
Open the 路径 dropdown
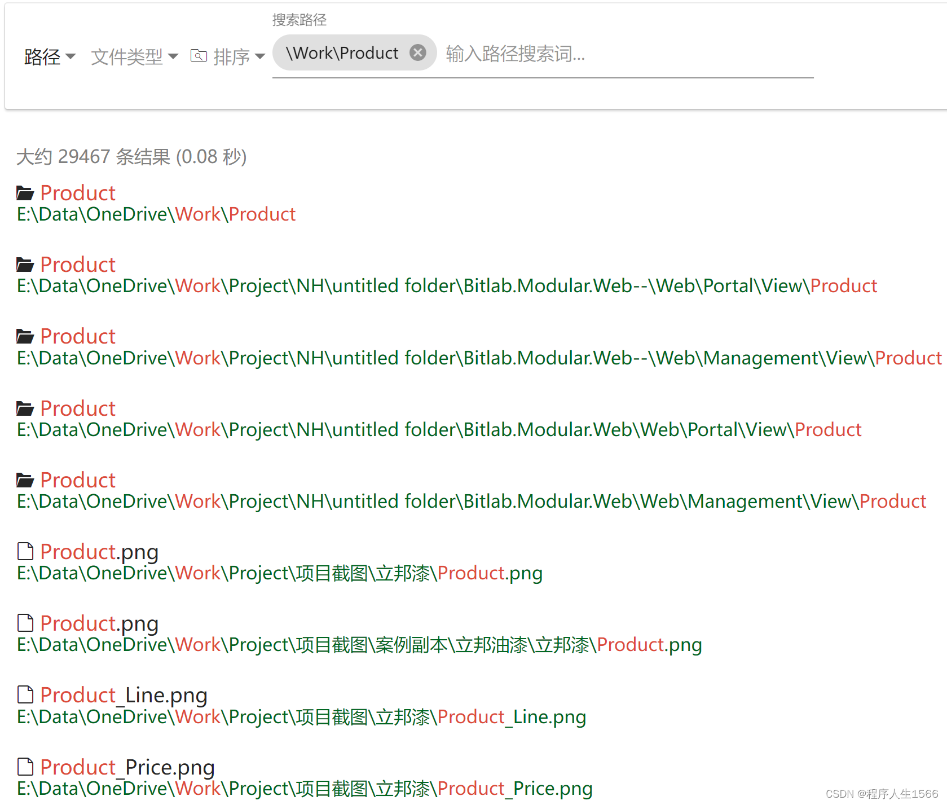click(50, 56)
